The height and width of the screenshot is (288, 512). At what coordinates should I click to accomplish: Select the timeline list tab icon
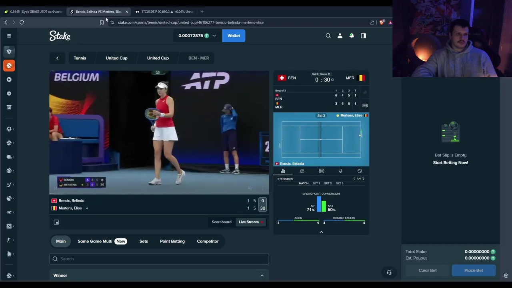321,171
